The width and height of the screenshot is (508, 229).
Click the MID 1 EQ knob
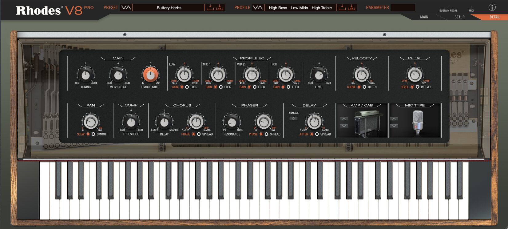[x=218, y=74]
